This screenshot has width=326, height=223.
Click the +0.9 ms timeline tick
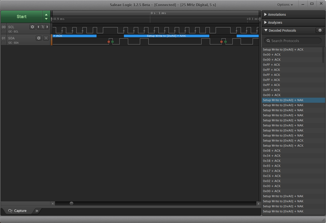[58, 19]
